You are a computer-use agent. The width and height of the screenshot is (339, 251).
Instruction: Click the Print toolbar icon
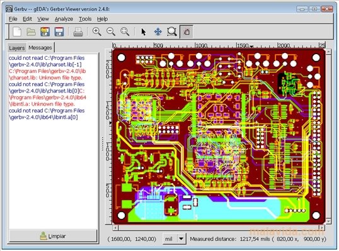[78, 32]
